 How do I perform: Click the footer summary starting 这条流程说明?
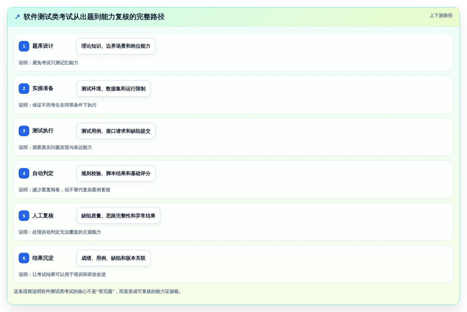(x=98, y=292)
